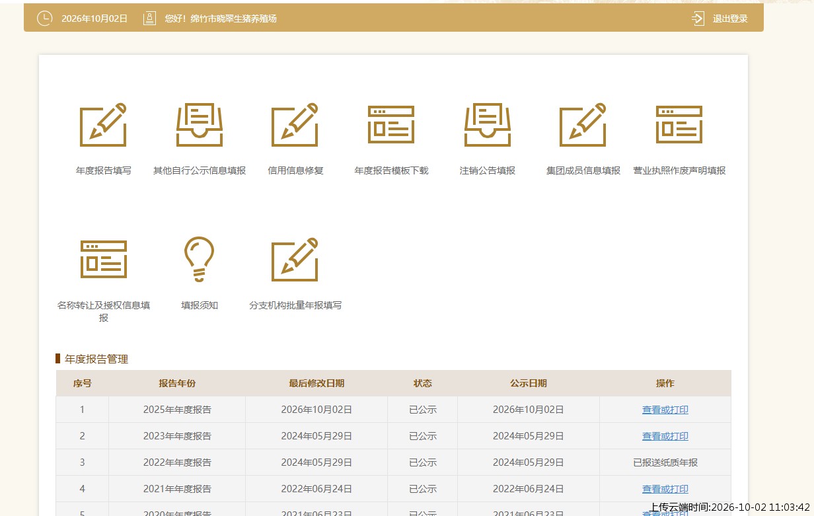The width and height of the screenshot is (814, 516).
Task: Click the 填报须知 label
Action: point(200,305)
